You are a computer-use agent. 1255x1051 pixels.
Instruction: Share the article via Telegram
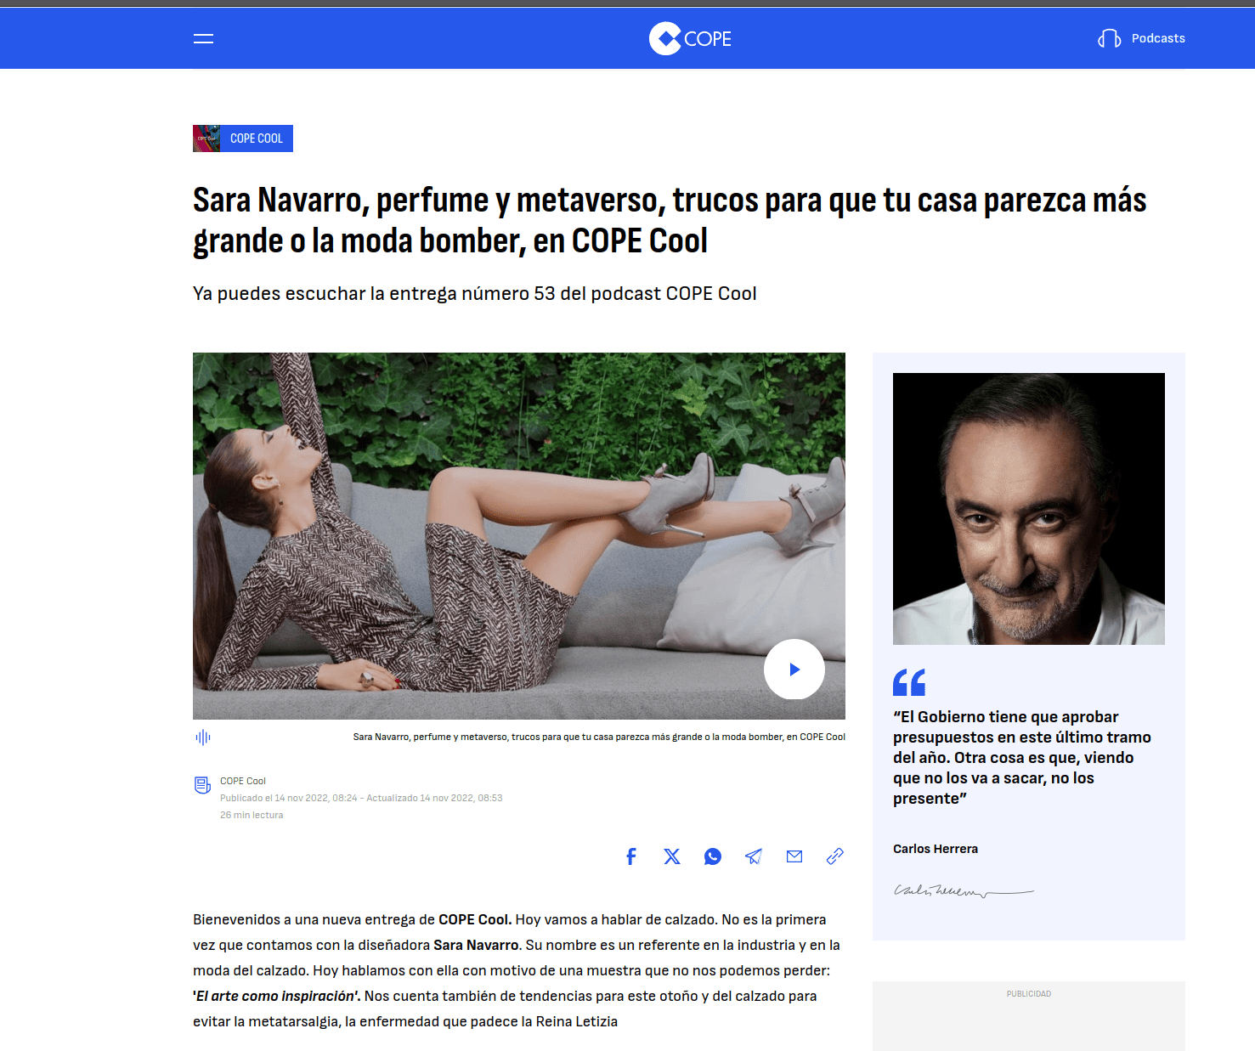pyautogui.click(x=754, y=856)
